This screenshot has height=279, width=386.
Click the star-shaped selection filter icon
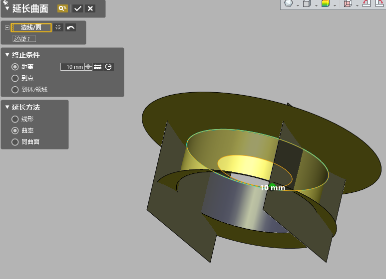(x=58, y=27)
